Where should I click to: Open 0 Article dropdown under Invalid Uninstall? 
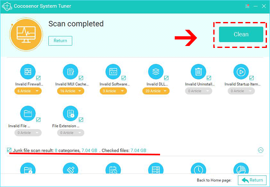(199, 91)
